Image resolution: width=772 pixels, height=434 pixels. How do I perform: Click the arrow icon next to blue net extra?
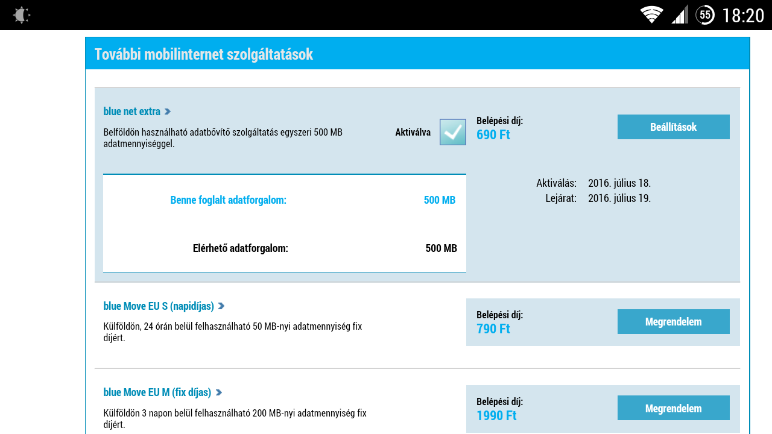pyautogui.click(x=168, y=112)
